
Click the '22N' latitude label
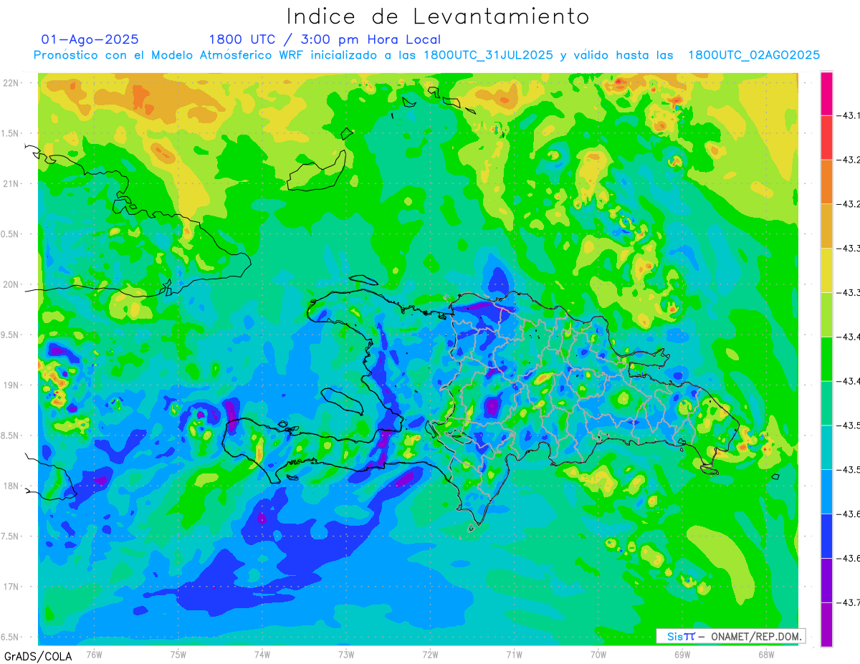[x=11, y=82]
